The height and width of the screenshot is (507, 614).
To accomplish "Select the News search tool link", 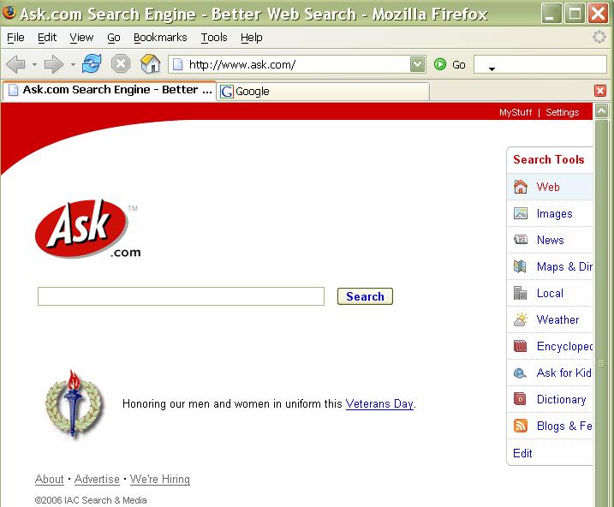I will 550,240.
